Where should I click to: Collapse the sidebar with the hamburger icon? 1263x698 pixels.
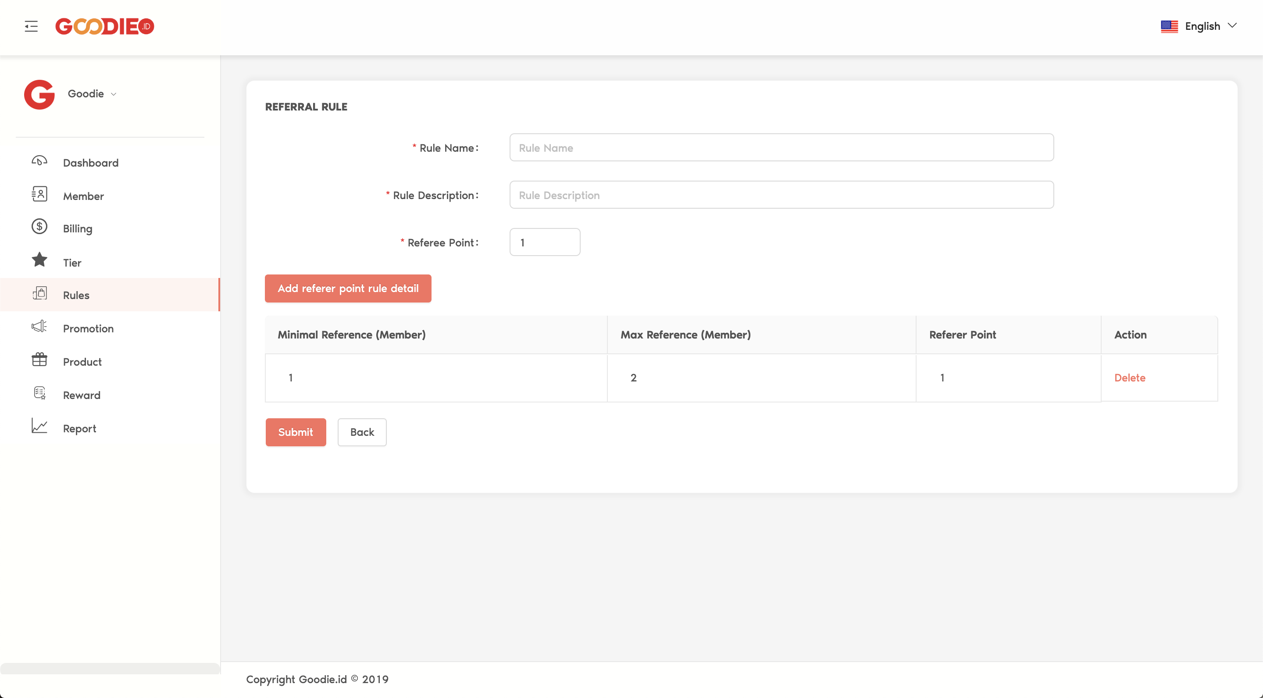click(31, 26)
